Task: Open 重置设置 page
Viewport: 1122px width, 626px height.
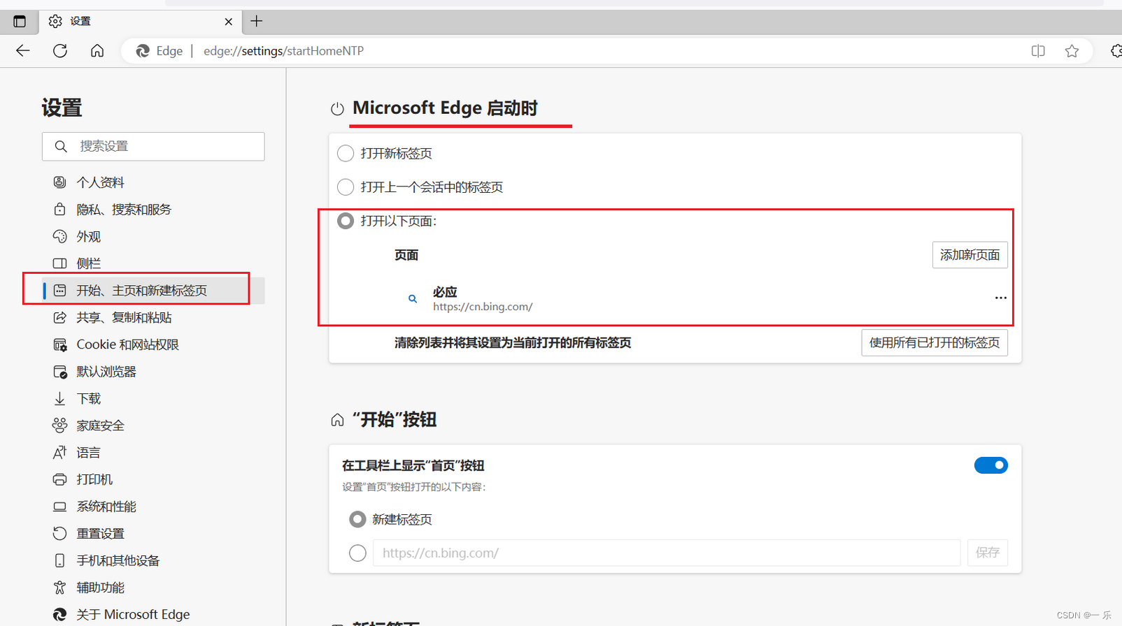Action: click(x=100, y=534)
